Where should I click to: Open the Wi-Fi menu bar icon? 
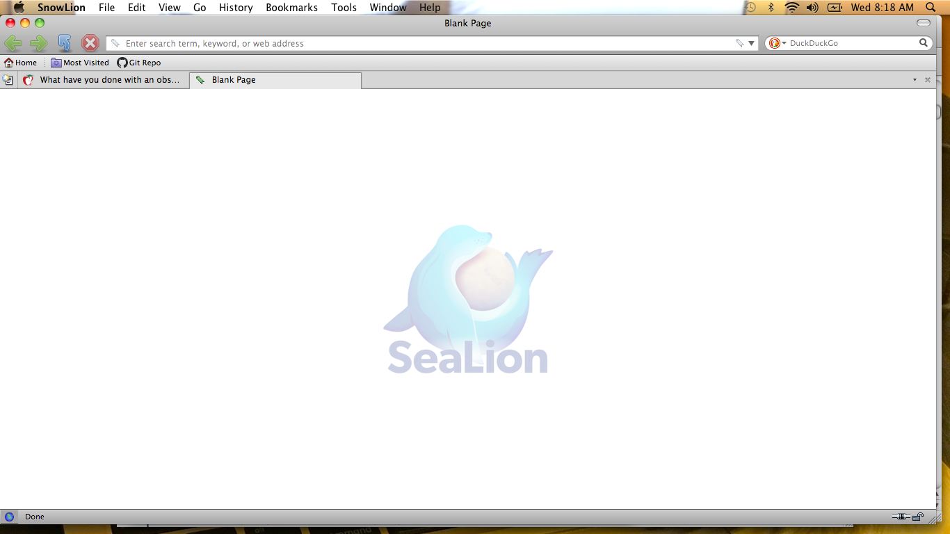point(791,8)
